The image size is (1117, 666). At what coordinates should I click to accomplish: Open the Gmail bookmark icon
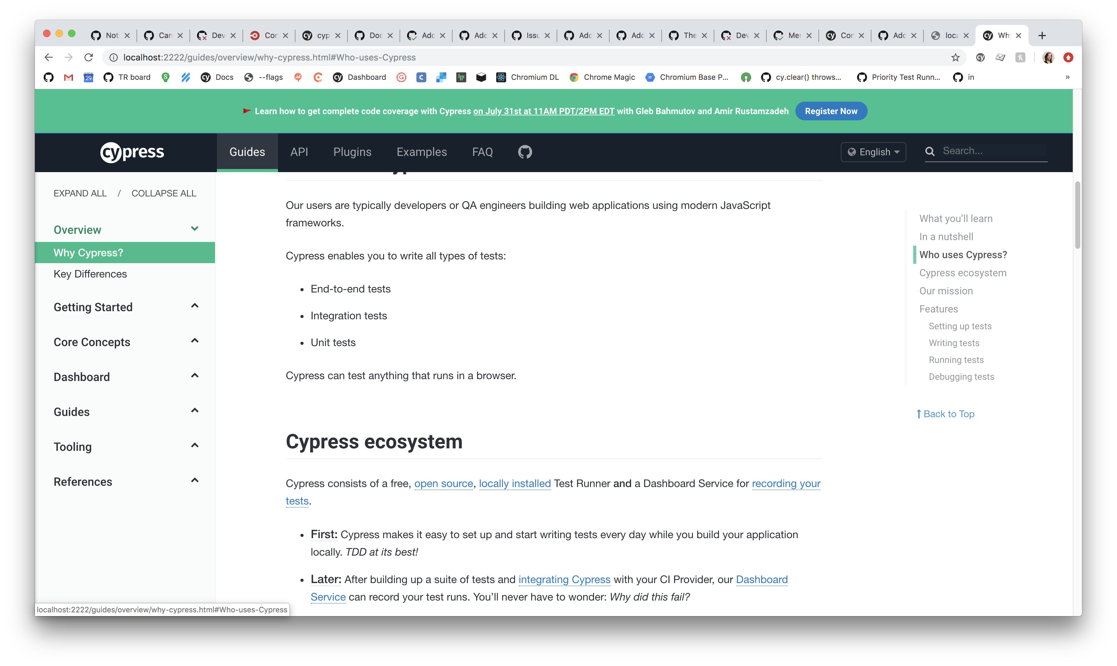click(x=68, y=77)
